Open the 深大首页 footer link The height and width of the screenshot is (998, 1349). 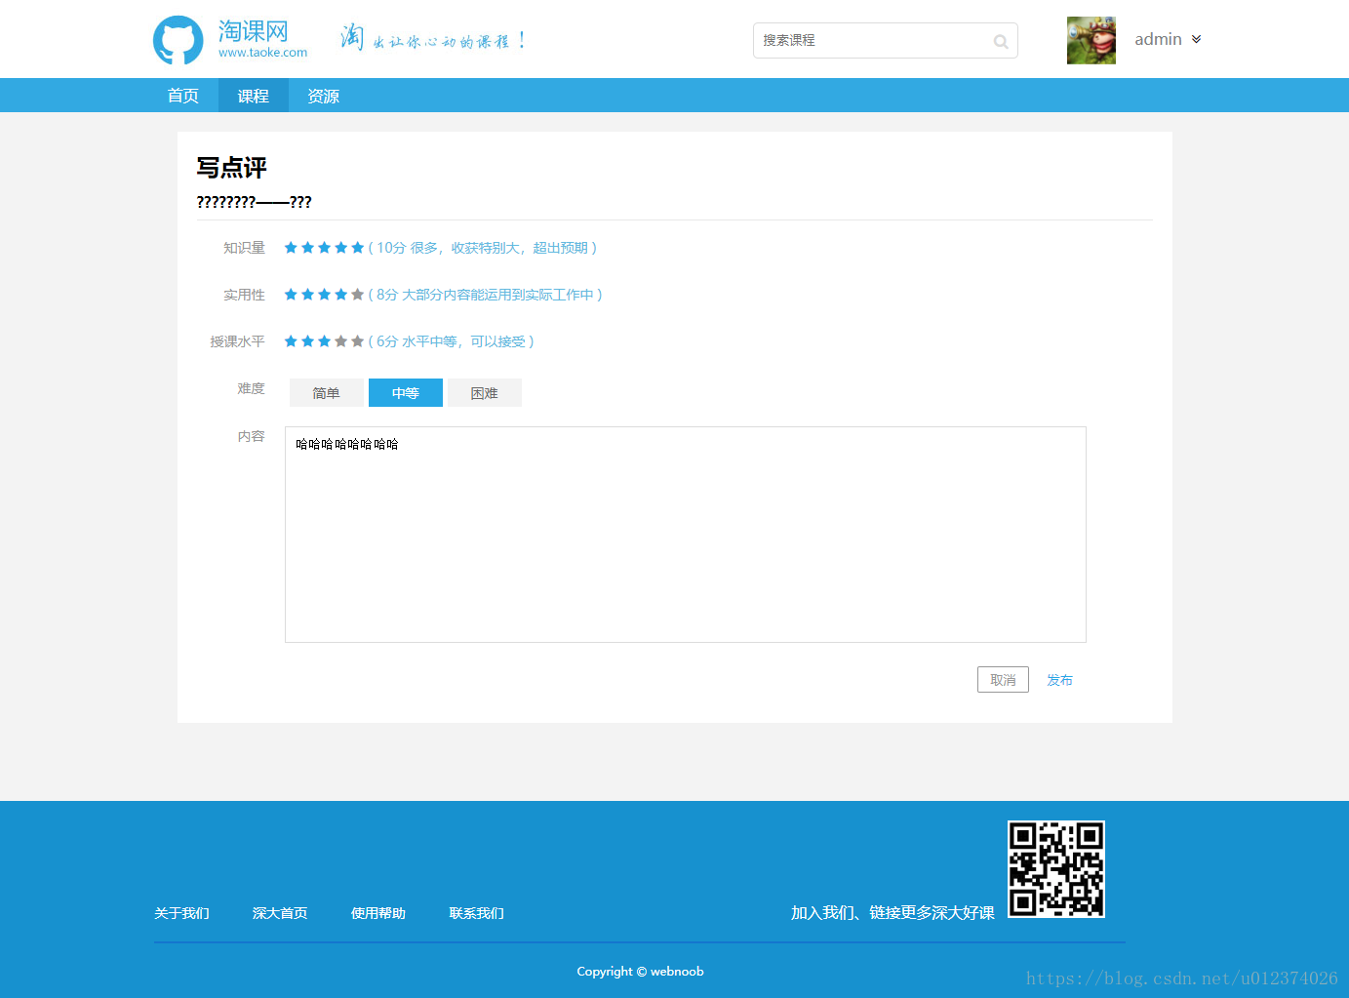click(280, 913)
